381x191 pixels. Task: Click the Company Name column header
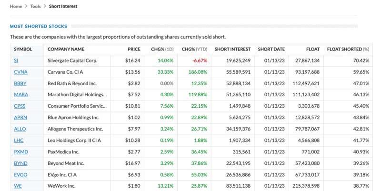point(66,49)
